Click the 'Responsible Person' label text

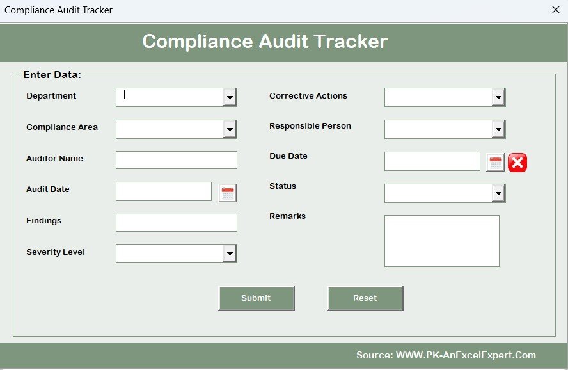point(310,125)
